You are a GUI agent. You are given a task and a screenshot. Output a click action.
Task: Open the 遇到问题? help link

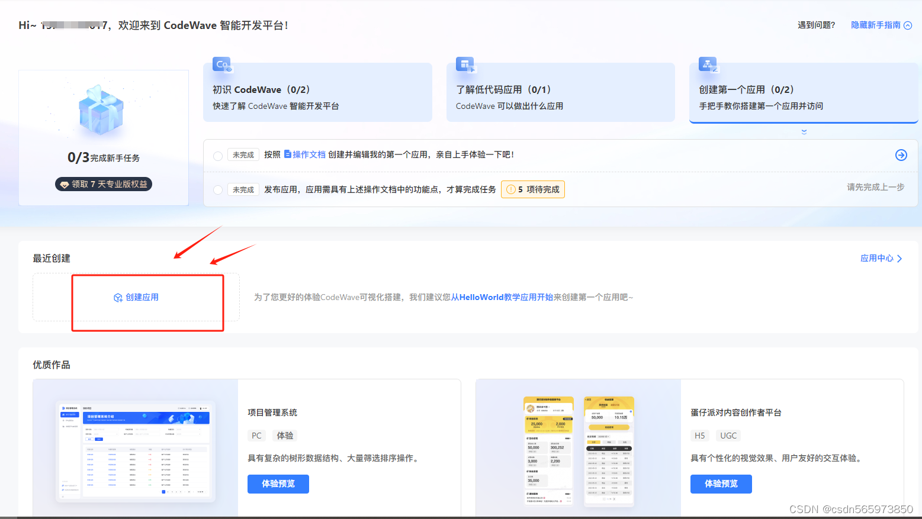coord(816,25)
